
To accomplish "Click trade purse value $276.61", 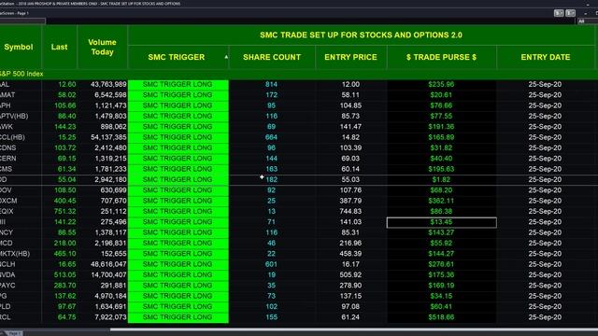I will pos(441,264).
